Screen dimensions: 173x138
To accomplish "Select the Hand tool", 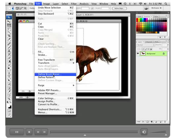I will point(9,95).
